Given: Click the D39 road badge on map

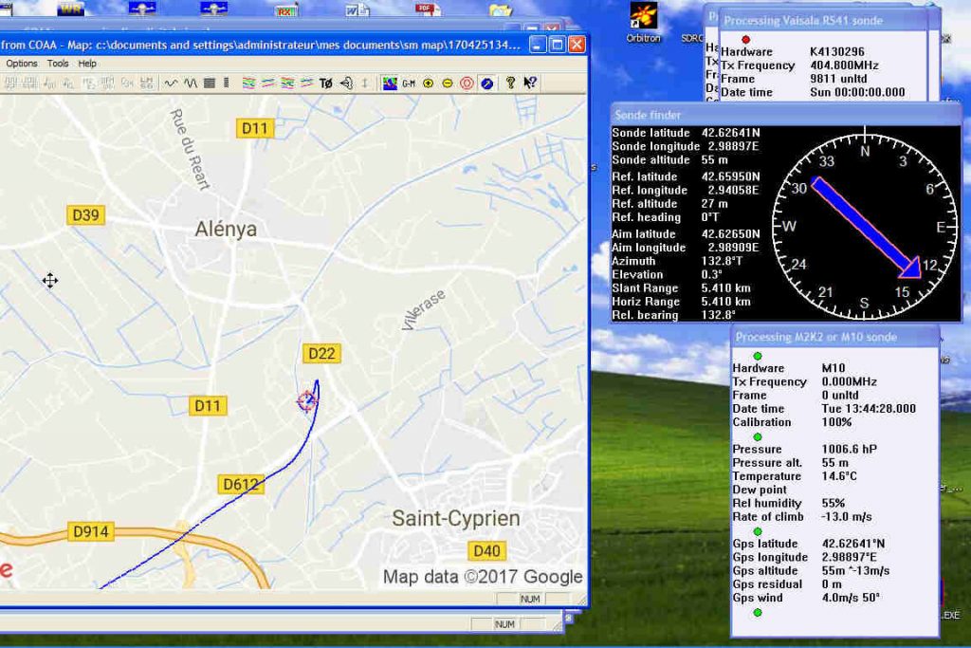Looking at the screenshot, I should 85,215.
